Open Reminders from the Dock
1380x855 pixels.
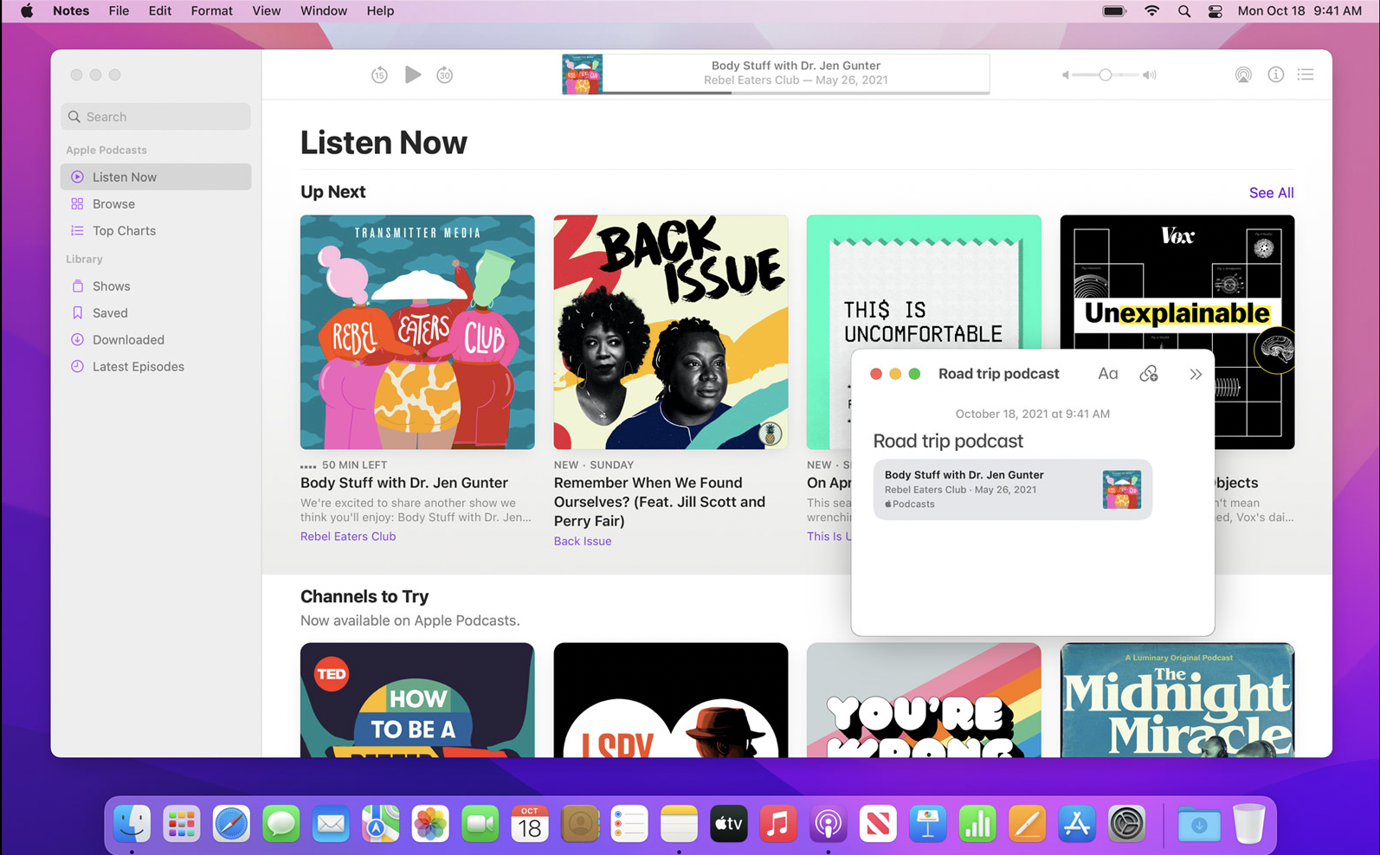[629, 824]
